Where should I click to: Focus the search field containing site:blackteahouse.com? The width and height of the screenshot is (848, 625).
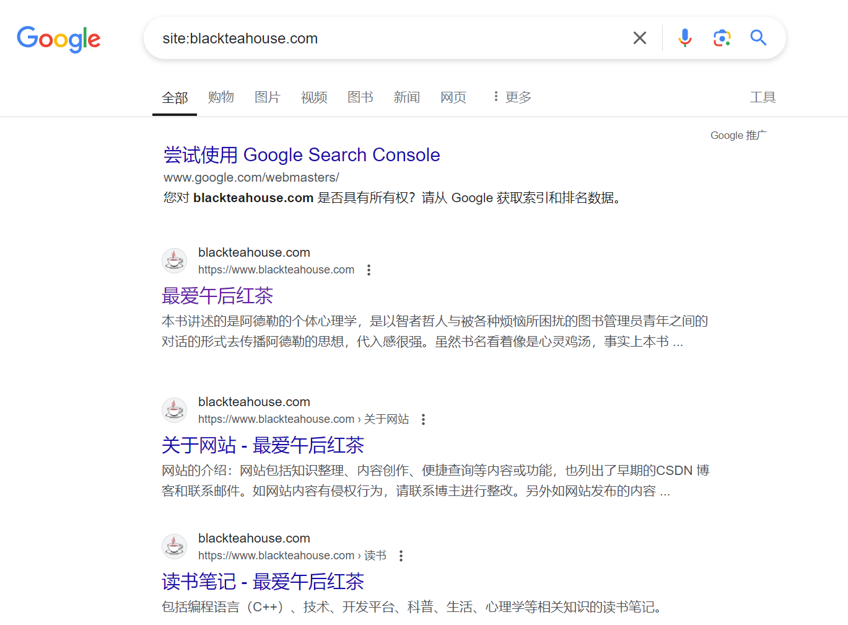(x=390, y=38)
